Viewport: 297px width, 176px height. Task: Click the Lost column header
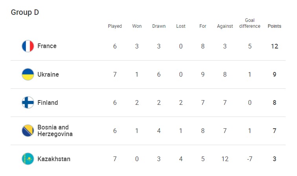tap(181, 26)
